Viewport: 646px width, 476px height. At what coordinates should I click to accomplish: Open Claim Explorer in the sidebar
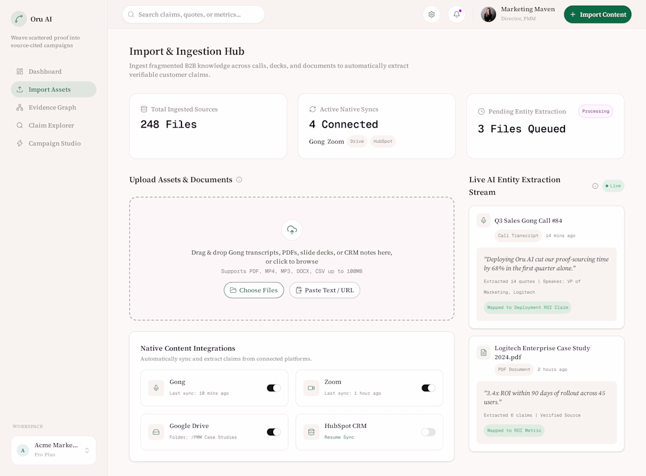(x=53, y=125)
